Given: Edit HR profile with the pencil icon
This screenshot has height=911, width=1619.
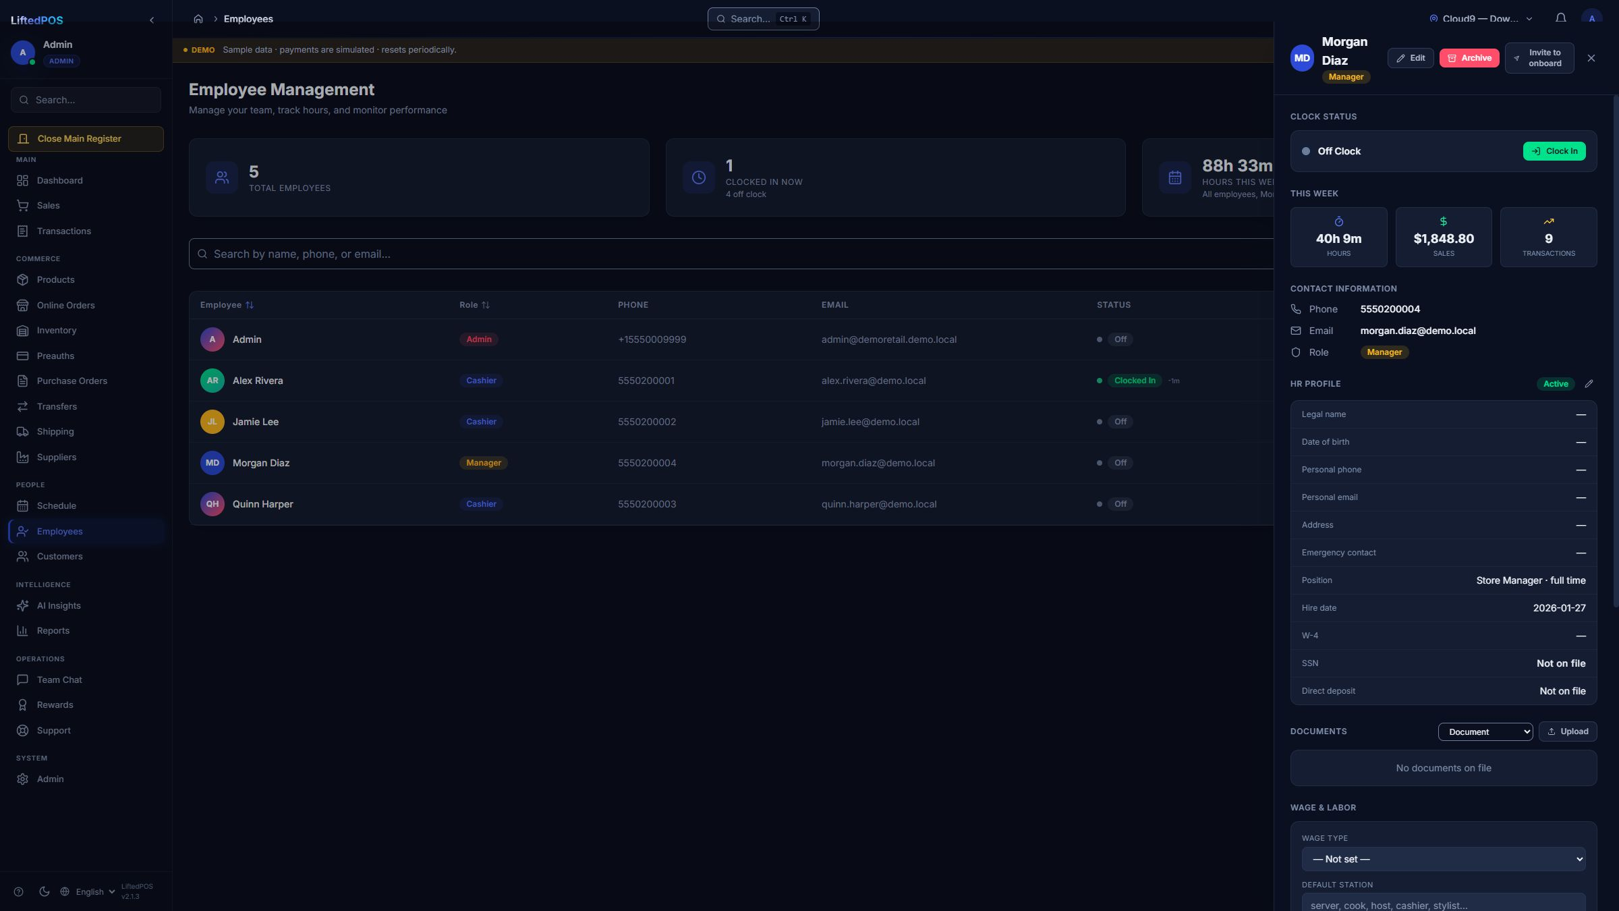Looking at the screenshot, I should click(1589, 384).
